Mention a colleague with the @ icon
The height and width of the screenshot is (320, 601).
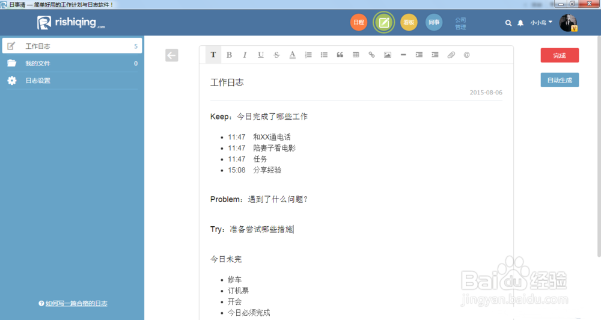click(x=466, y=55)
